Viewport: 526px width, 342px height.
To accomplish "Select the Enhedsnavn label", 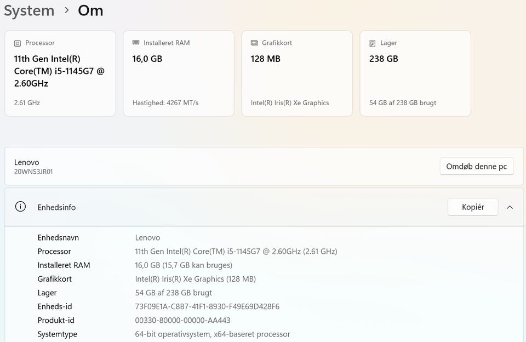I will pyautogui.click(x=59, y=238).
